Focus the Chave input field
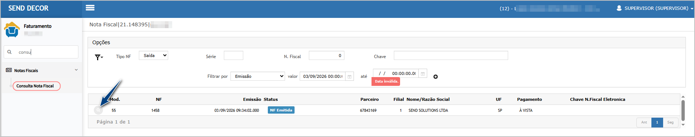This screenshot has width=695, height=137. (451, 56)
